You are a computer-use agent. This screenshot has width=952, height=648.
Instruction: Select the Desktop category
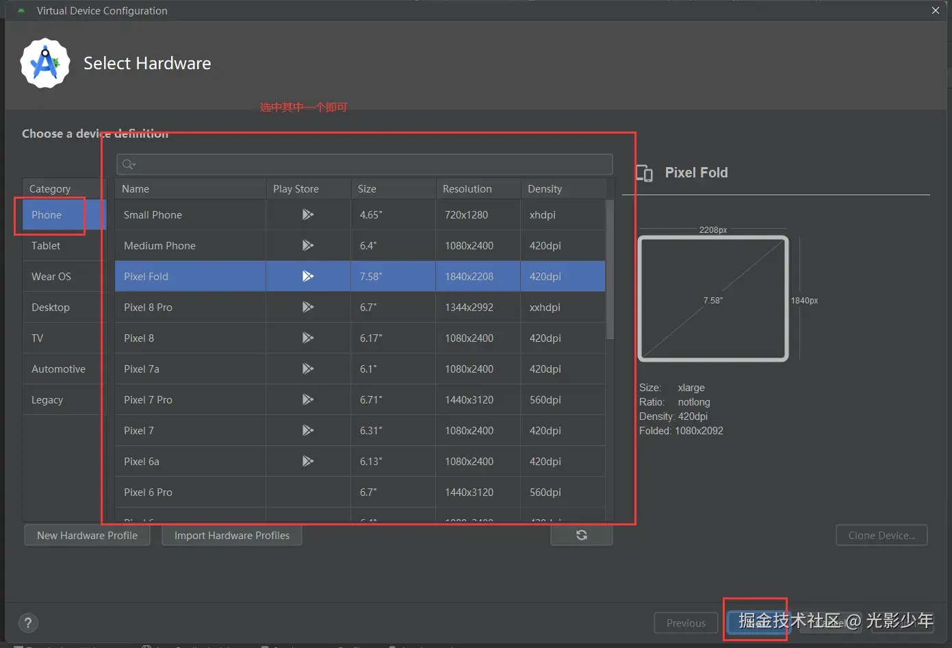point(64,307)
